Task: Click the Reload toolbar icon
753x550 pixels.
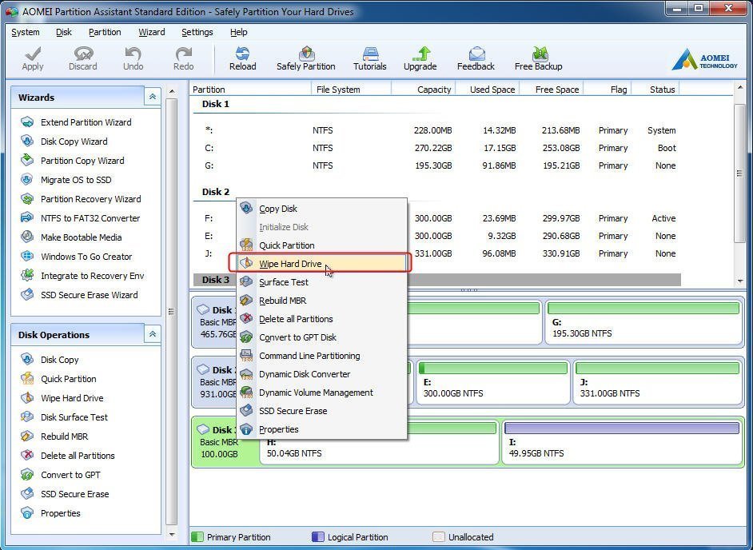Action: 242,58
